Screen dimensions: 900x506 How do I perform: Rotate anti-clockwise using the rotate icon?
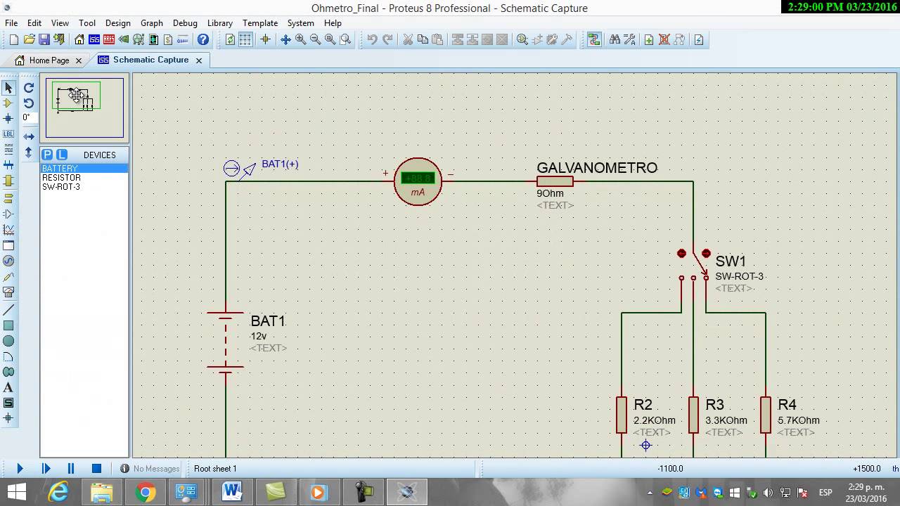[29, 103]
